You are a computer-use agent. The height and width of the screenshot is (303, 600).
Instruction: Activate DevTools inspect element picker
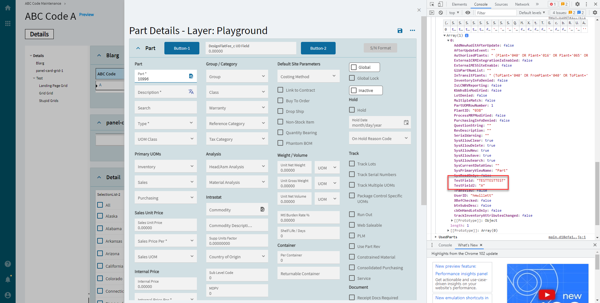(432, 4)
